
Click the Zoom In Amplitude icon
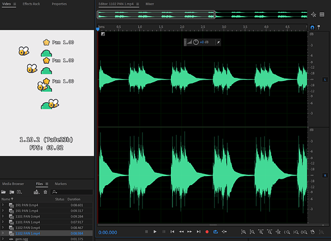244,232
